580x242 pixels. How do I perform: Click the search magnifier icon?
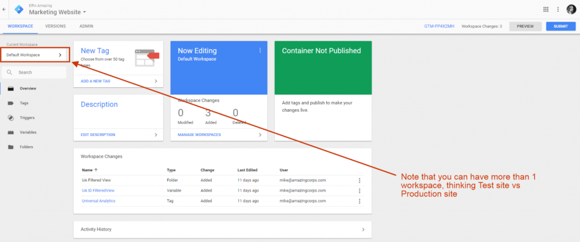pyautogui.click(x=10, y=73)
